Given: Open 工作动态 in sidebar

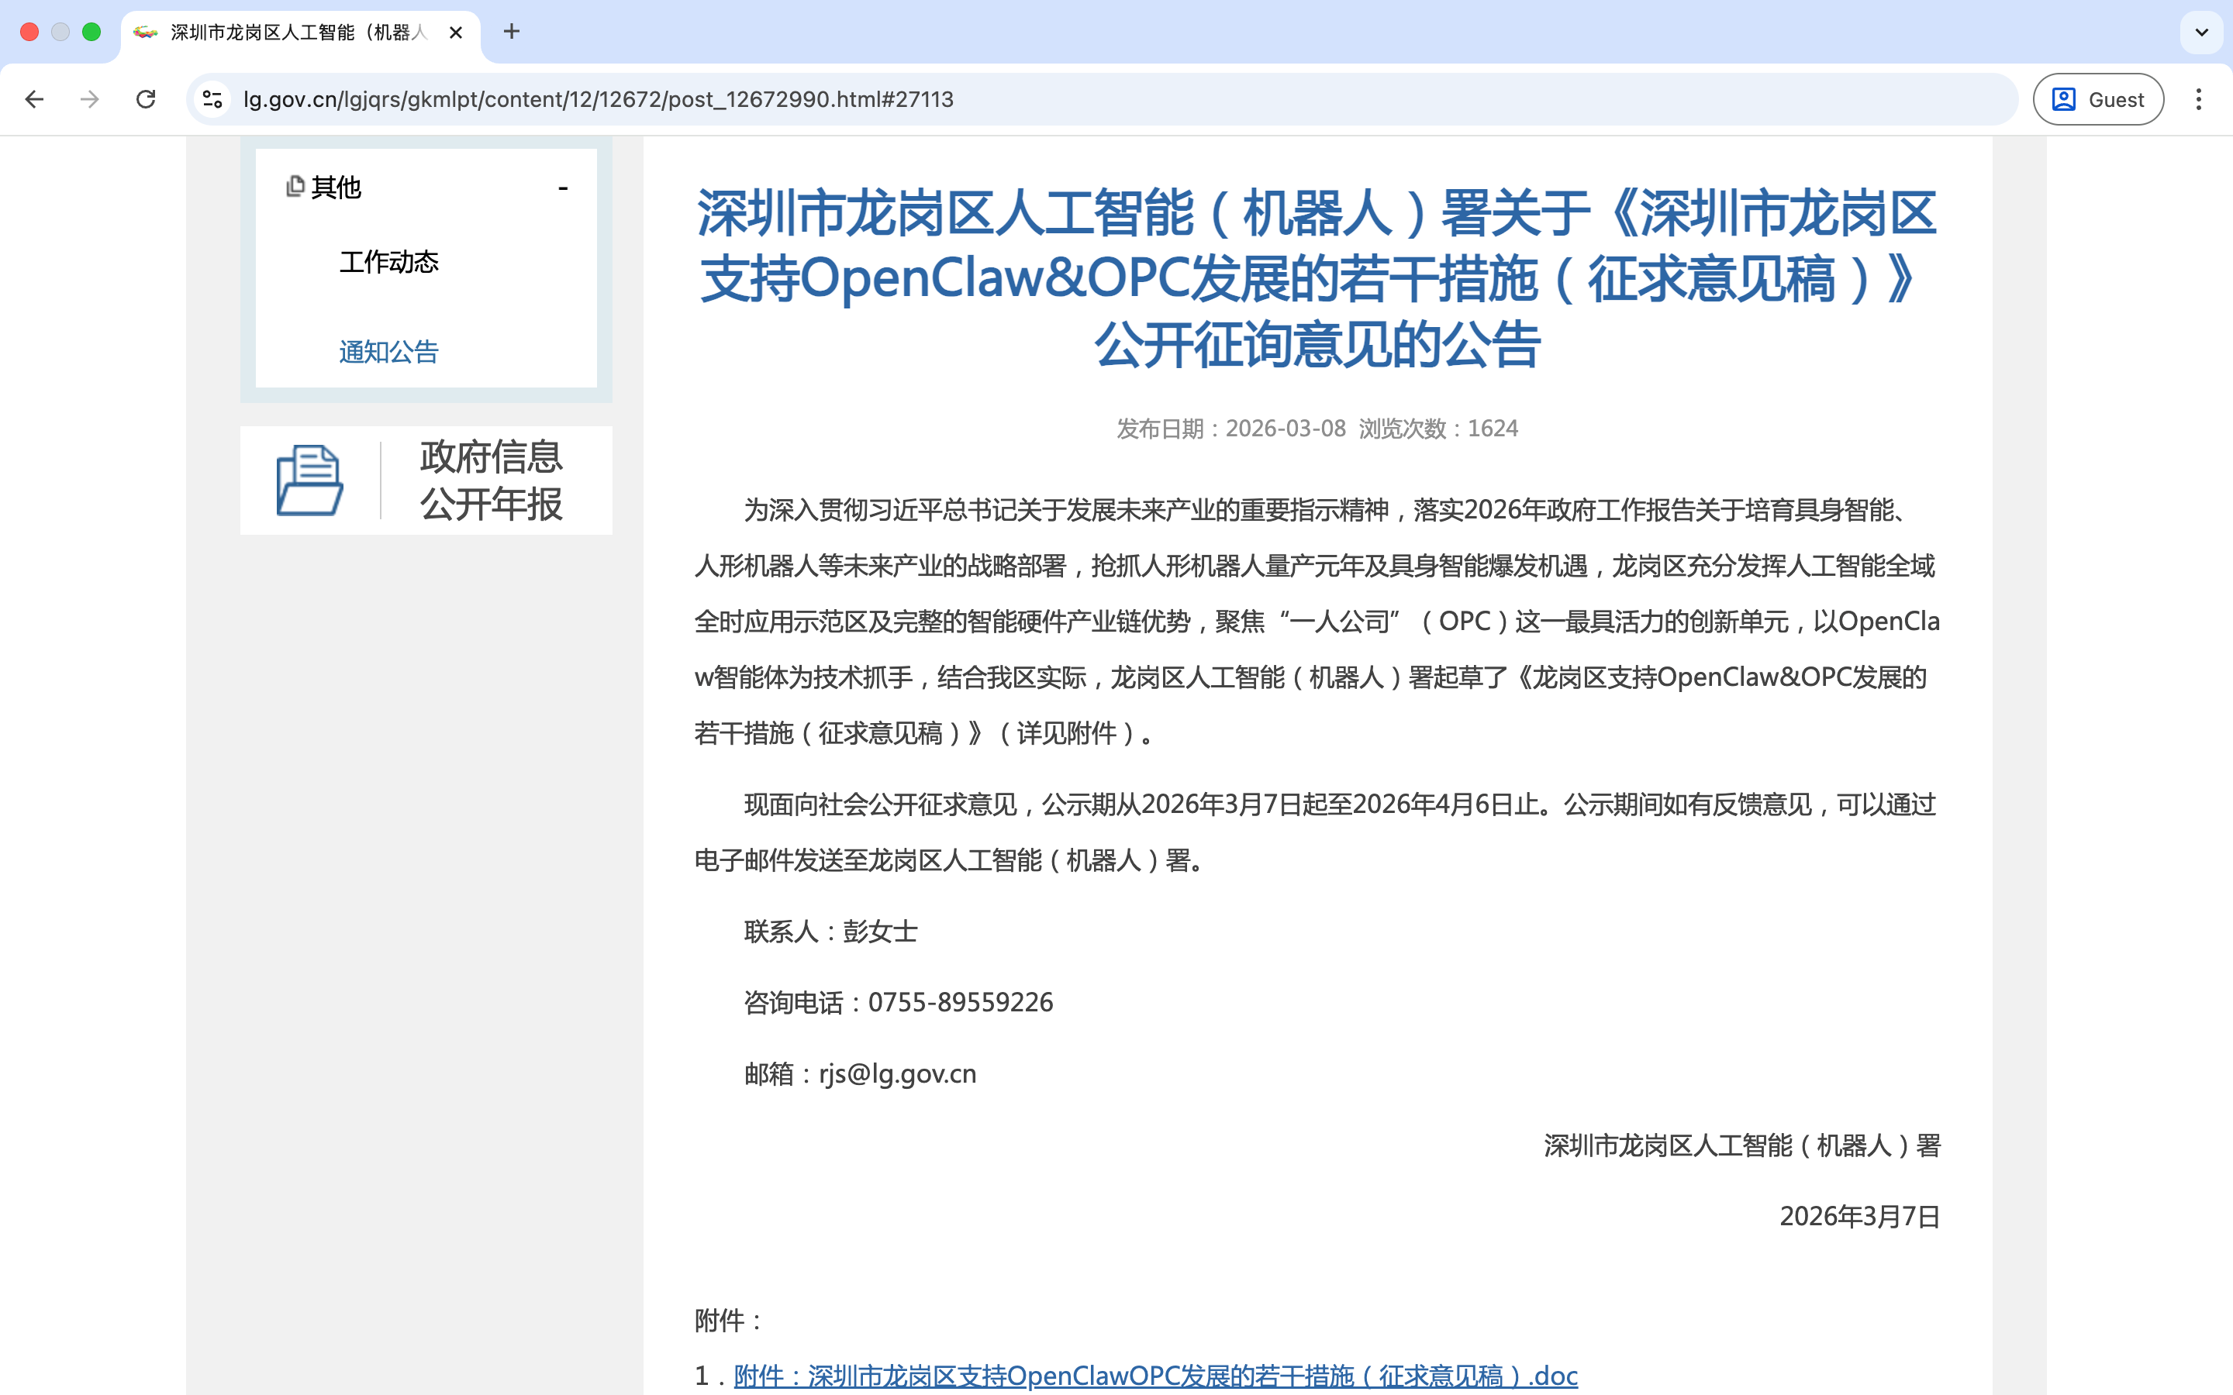Looking at the screenshot, I should [x=388, y=262].
